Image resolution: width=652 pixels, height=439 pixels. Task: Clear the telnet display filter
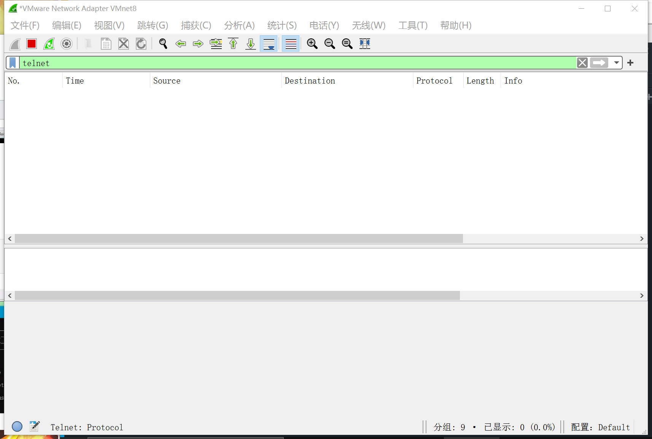click(582, 63)
